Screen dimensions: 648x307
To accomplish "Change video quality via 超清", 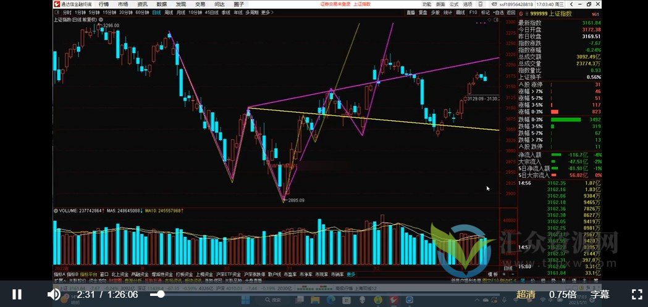I will (x=526, y=295).
